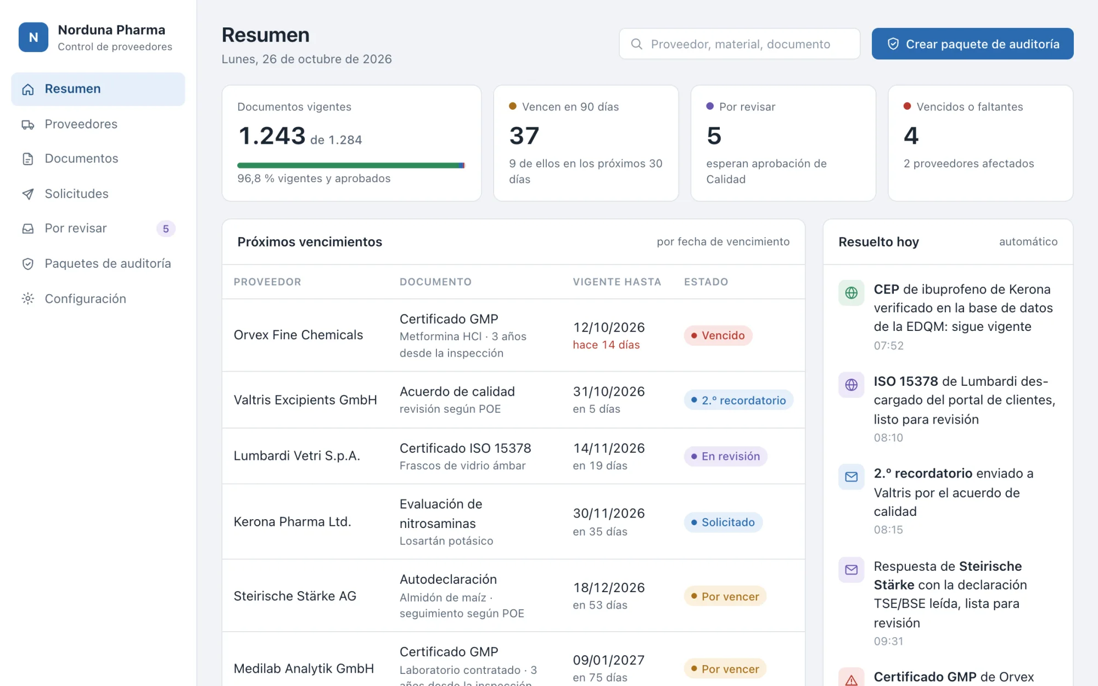The width and height of the screenshot is (1098, 686).
Task: Click the magnifier icon in the search box
Action: [x=637, y=44]
